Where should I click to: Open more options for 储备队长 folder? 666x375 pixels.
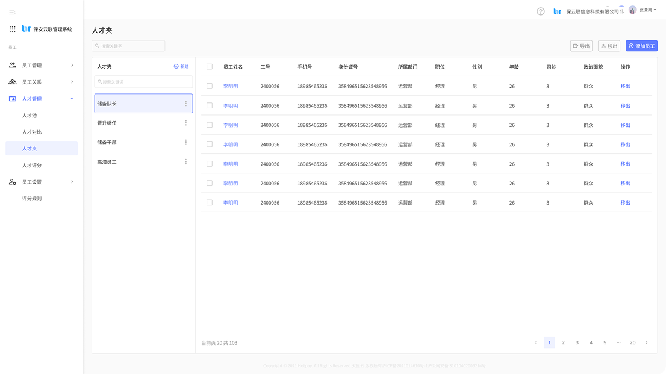click(x=185, y=104)
